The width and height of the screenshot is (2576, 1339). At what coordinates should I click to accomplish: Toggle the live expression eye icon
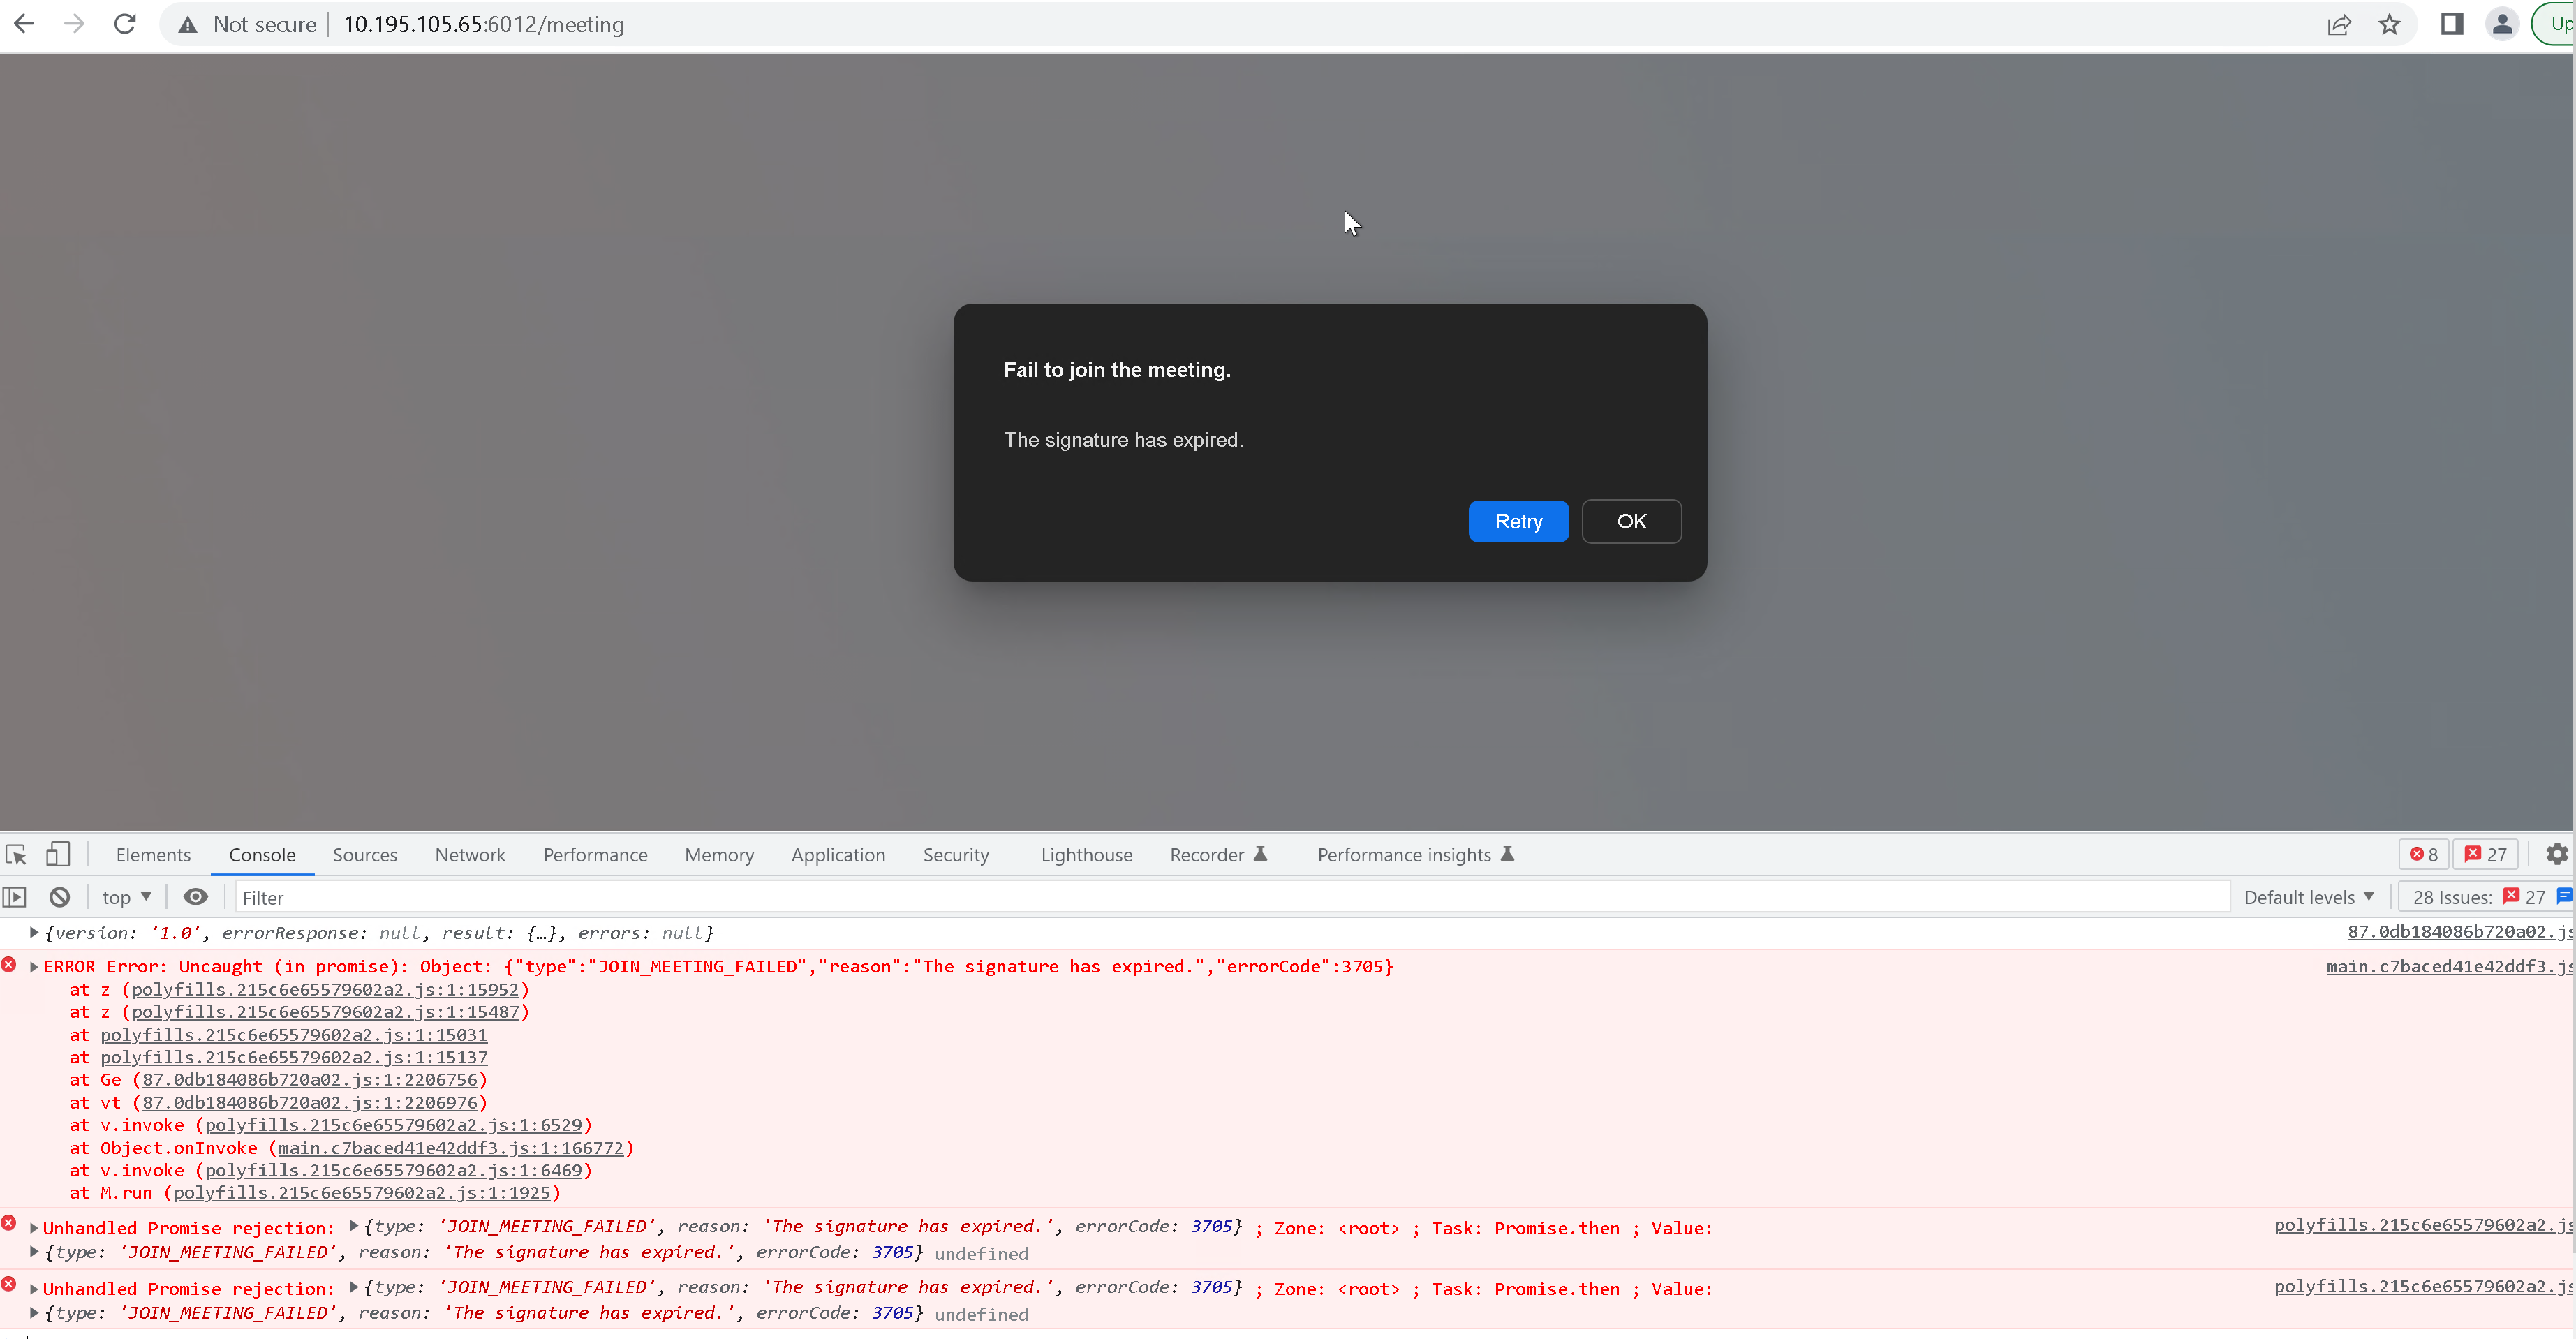pyautogui.click(x=195, y=897)
